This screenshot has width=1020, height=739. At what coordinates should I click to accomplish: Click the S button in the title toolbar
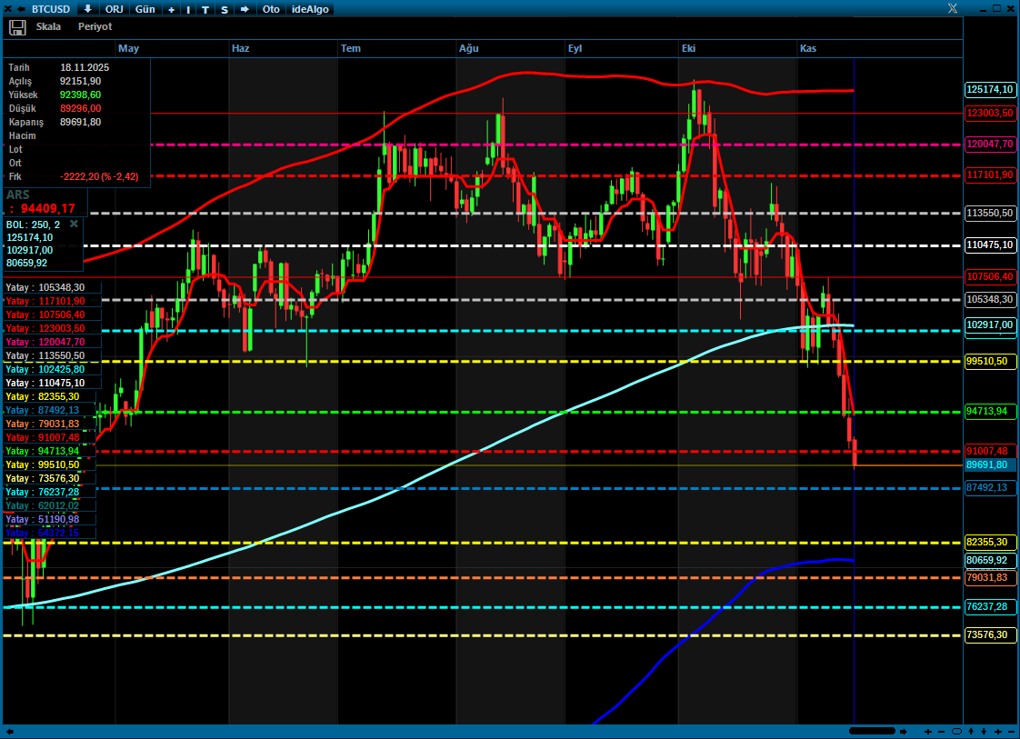[225, 9]
